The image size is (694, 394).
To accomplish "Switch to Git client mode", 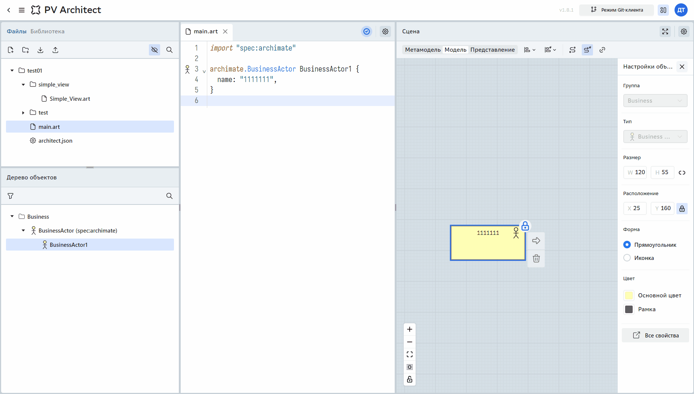I will tap(616, 10).
